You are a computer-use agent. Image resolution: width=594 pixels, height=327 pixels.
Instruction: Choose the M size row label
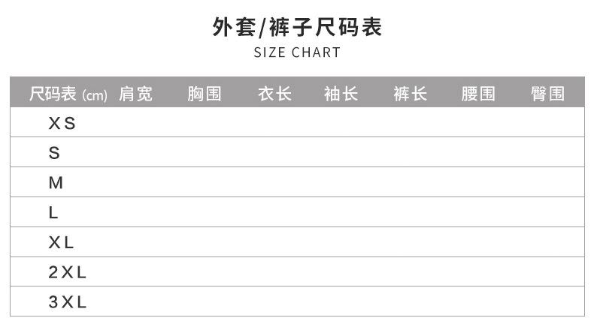click(x=56, y=183)
